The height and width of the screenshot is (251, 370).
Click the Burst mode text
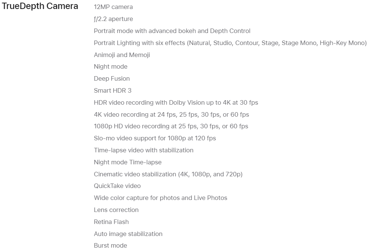pyautogui.click(x=111, y=246)
